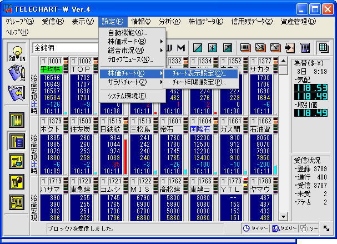Click the stacked list window toolbar icon
Image resolution: width=337 pixels, height=244 pixels.
[x=245, y=48]
